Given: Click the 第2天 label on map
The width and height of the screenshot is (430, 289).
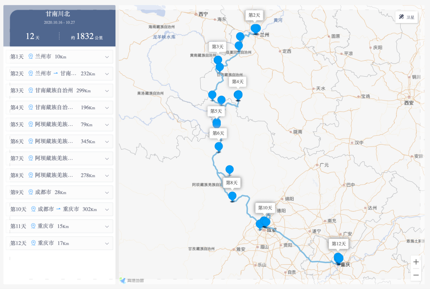Looking at the screenshot, I should pos(254,15).
